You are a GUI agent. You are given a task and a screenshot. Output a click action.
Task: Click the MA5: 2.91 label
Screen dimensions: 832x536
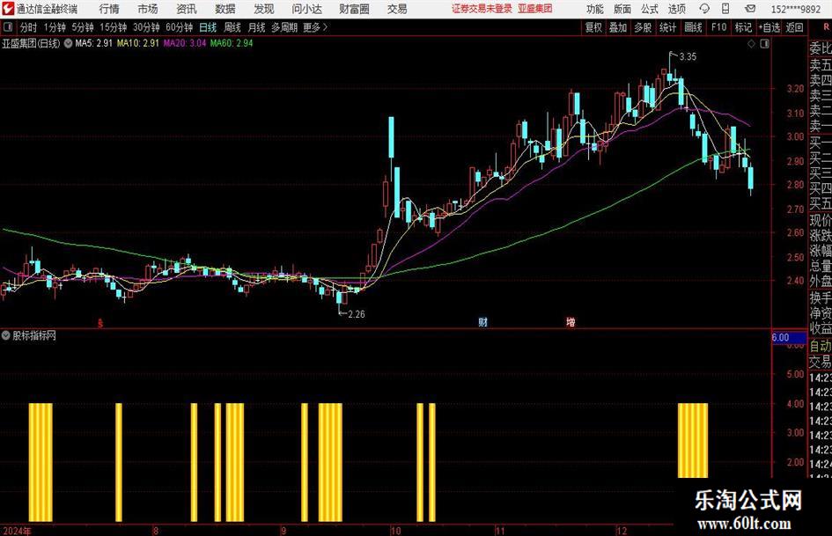click(94, 43)
